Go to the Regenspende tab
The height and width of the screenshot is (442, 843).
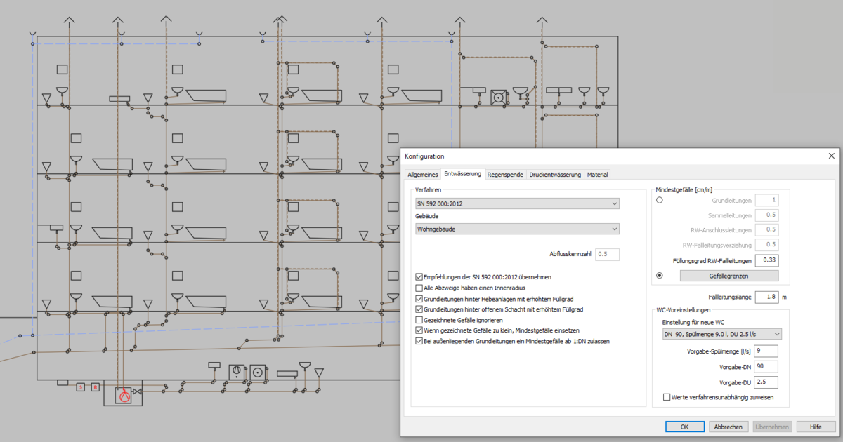505,174
